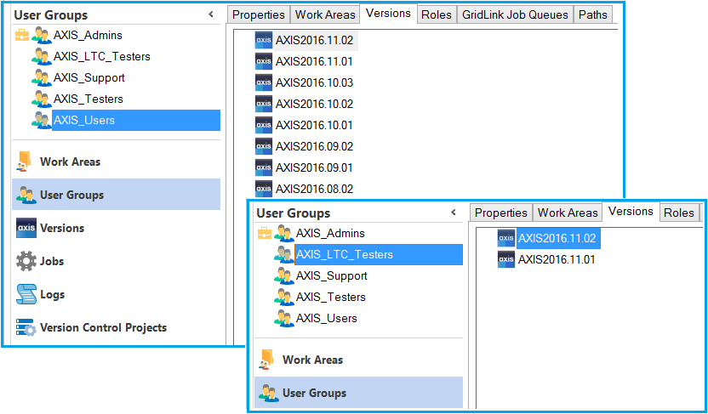
Task: Click axis icon of AXIS2016.11.02 in front window
Action: click(506, 238)
